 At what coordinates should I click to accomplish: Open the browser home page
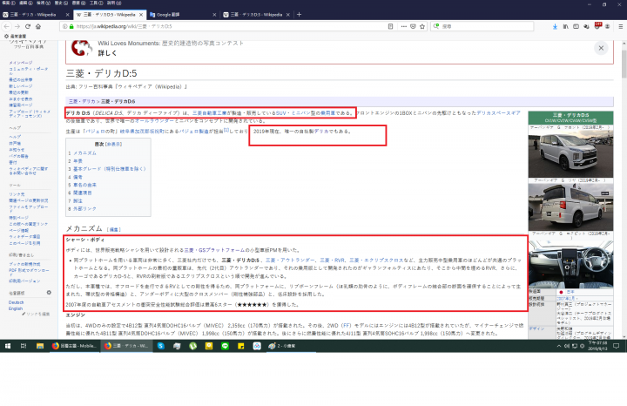(x=38, y=26)
